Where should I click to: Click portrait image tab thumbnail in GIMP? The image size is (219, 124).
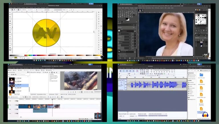140,10
